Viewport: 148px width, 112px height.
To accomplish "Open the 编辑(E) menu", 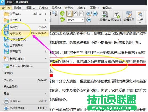I will (x=18, y=8).
